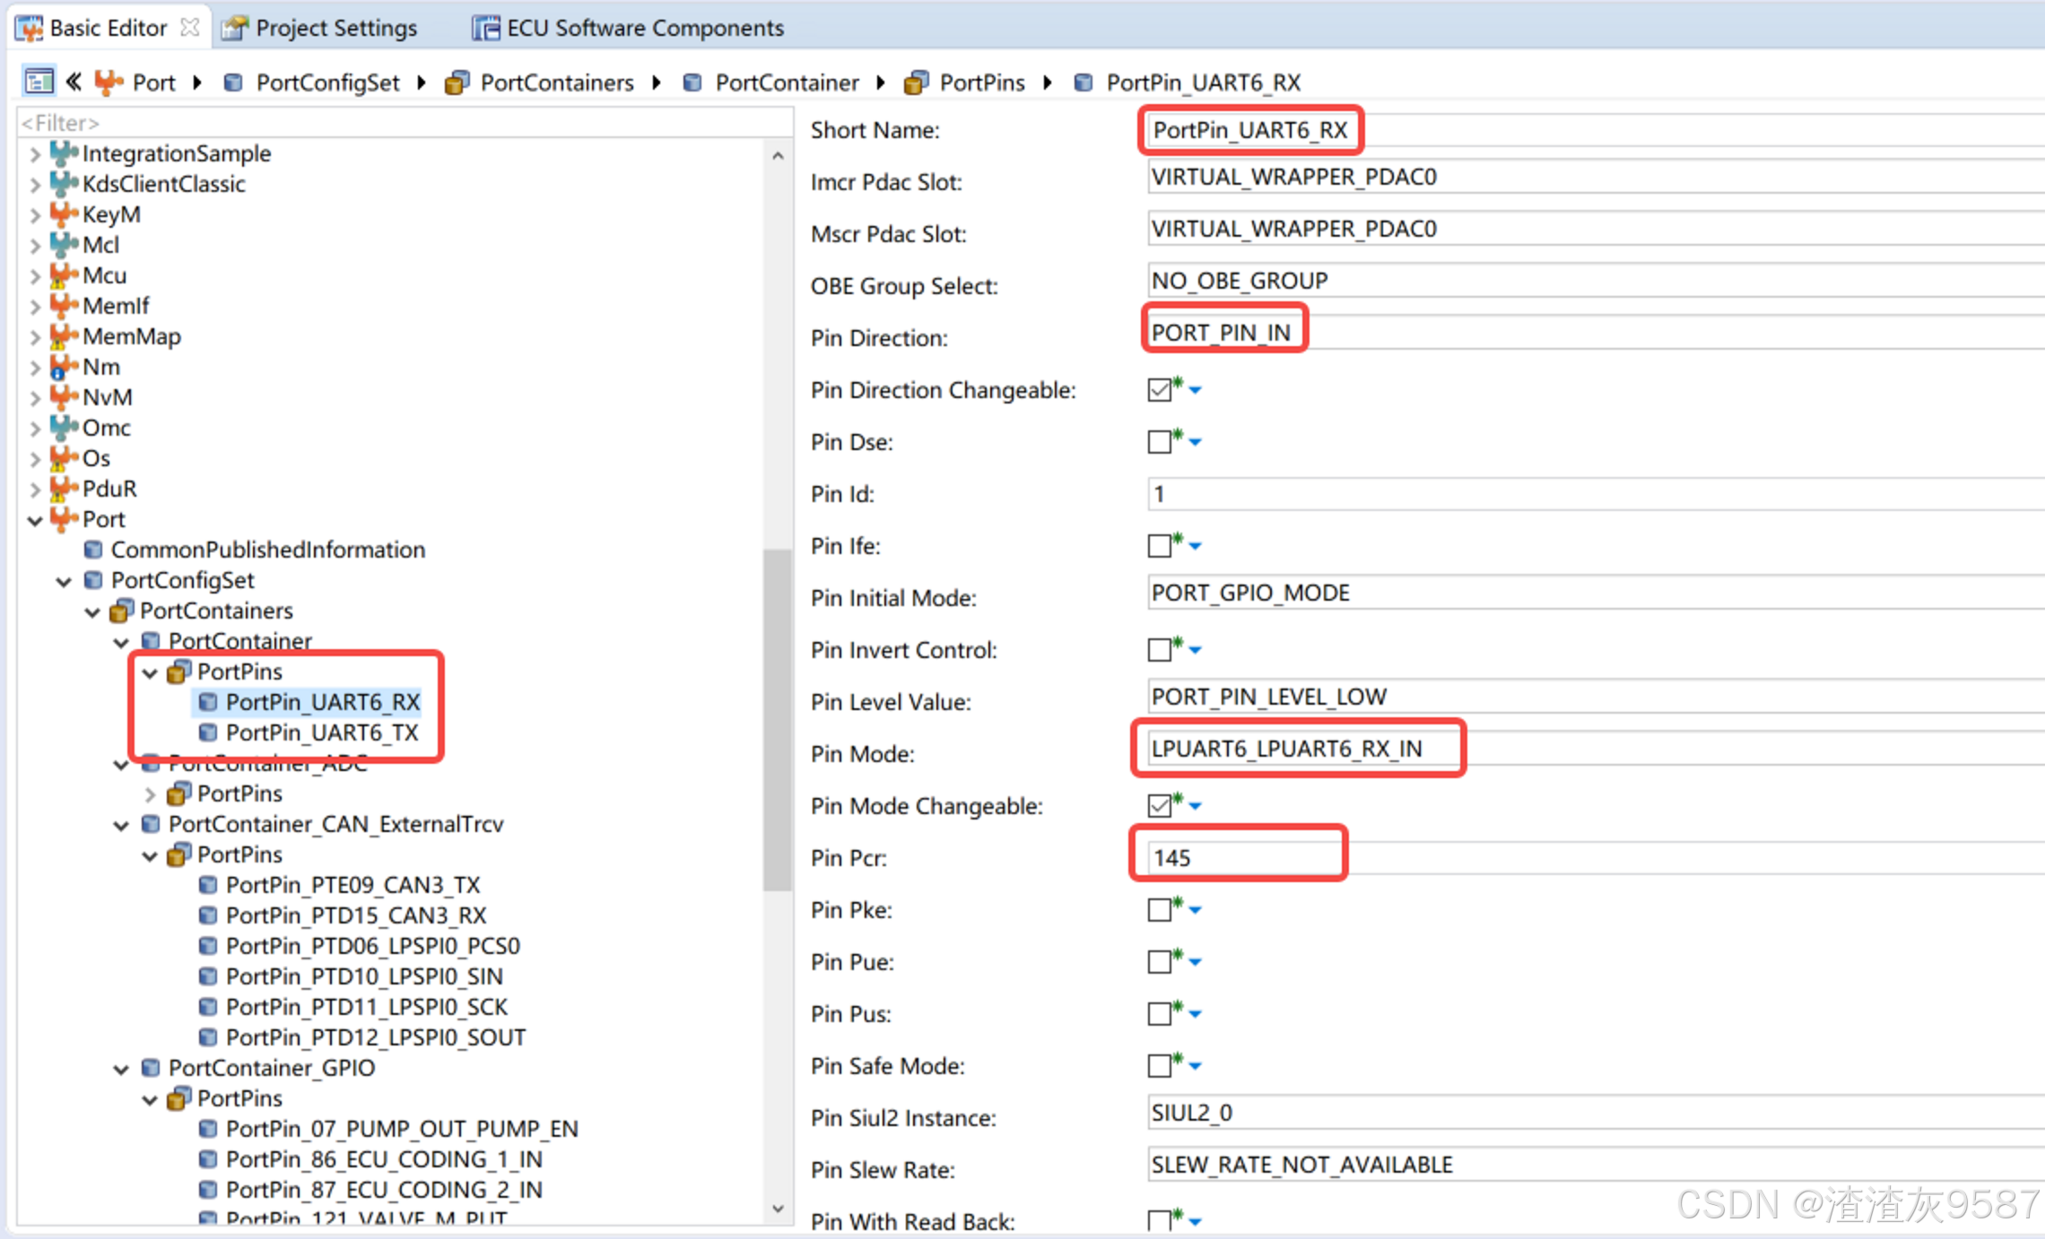Click the tree scrollbar down arrow
The image size is (2045, 1239).
778,1209
